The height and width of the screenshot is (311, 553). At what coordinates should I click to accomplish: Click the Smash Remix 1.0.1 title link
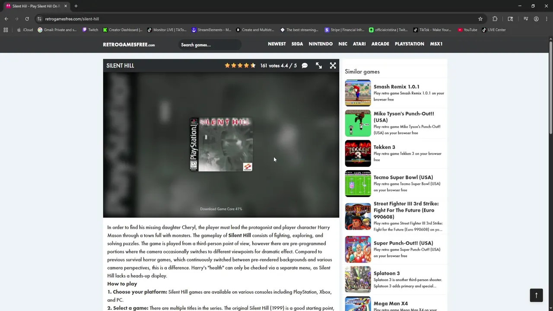[397, 87]
